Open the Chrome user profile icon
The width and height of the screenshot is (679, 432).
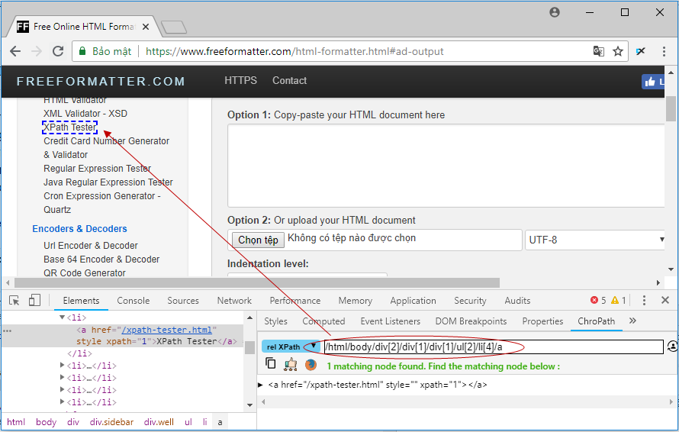[x=555, y=12]
